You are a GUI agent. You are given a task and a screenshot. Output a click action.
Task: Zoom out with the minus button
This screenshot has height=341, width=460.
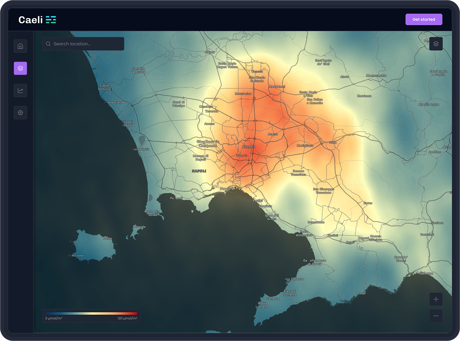[436, 316]
